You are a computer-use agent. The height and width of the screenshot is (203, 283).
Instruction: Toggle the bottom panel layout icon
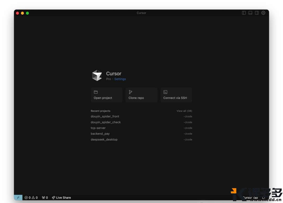click(x=250, y=13)
